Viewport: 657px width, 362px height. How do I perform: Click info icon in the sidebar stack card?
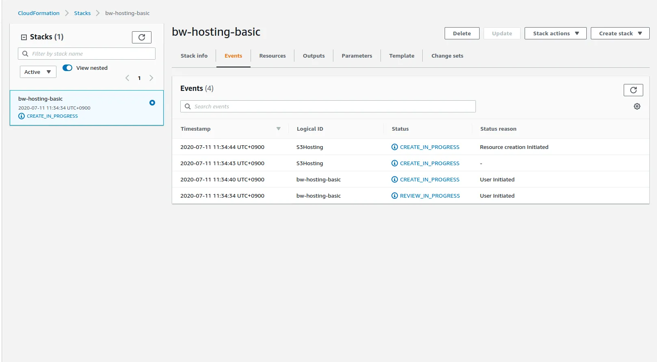(22, 116)
